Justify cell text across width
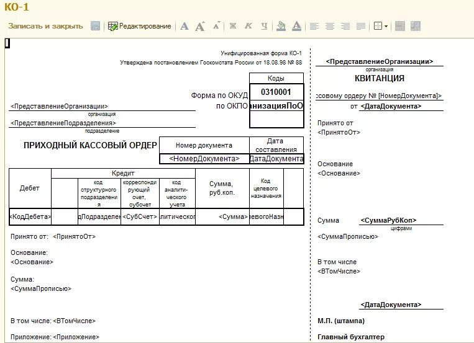 [361, 26]
